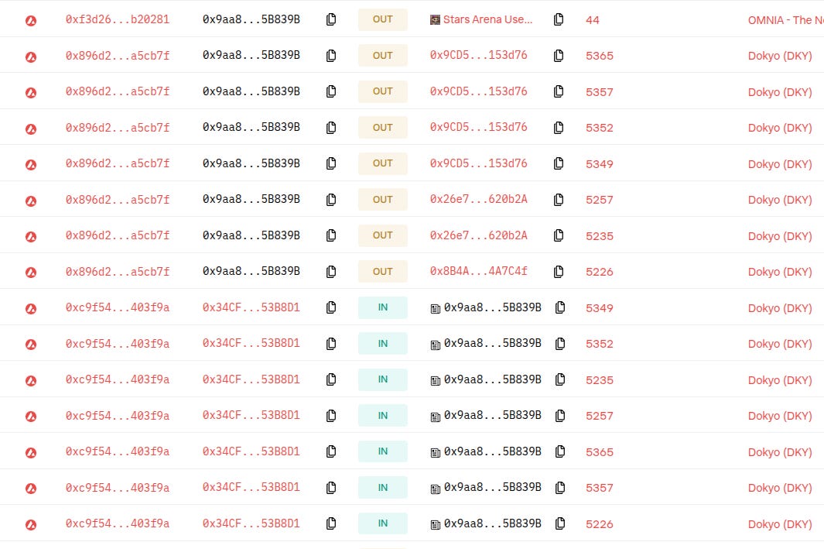Image resolution: width=824 pixels, height=549 pixels.
Task: Open the Dokyo (DKY) link in the OUT 5226 row
Action: (x=780, y=272)
